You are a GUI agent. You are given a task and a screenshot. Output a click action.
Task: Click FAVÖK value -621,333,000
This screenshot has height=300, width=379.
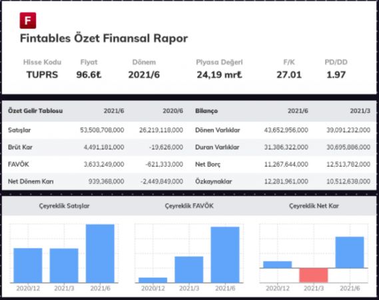(x=164, y=164)
